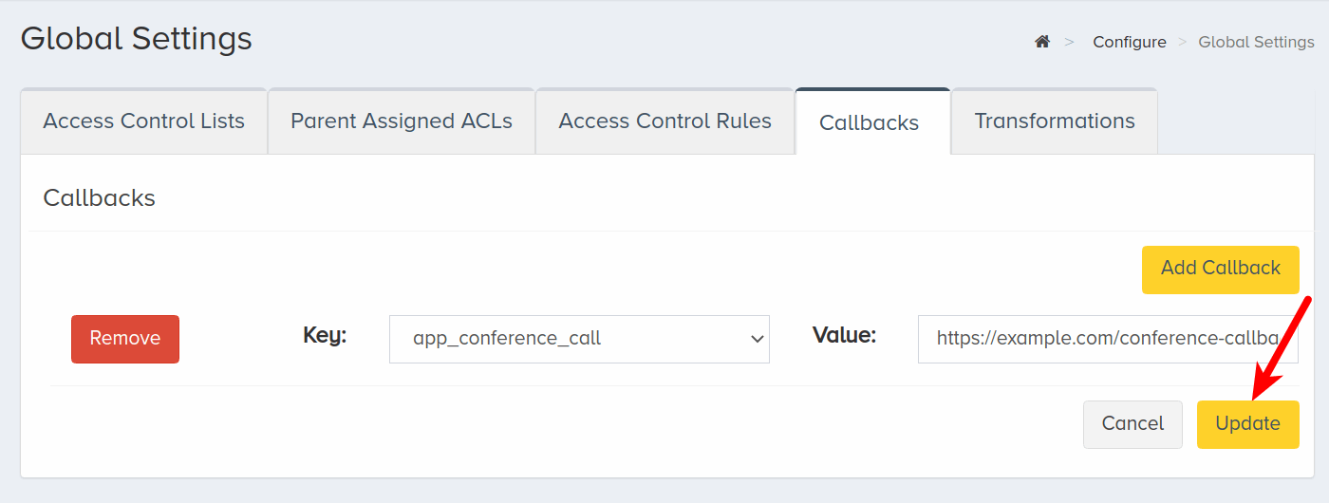Switch to the Access Control Lists tab
The height and width of the screenshot is (503, 1329).
143,121
